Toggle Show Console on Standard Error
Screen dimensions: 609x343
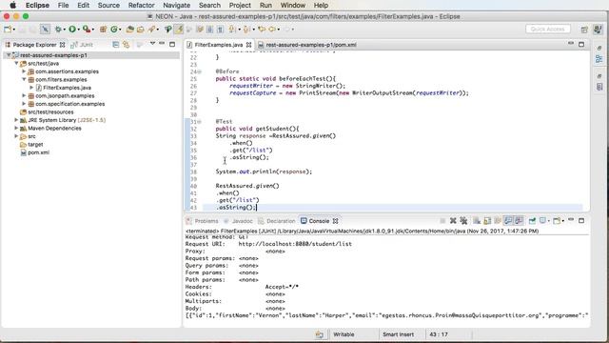point(519,221)
